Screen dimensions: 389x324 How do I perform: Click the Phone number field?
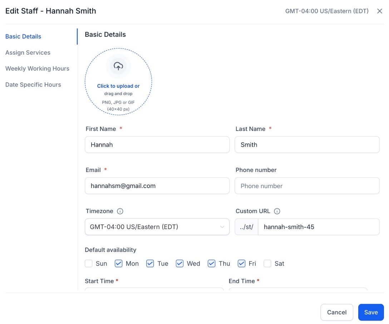pyautogui.click(x=307, y=186)
